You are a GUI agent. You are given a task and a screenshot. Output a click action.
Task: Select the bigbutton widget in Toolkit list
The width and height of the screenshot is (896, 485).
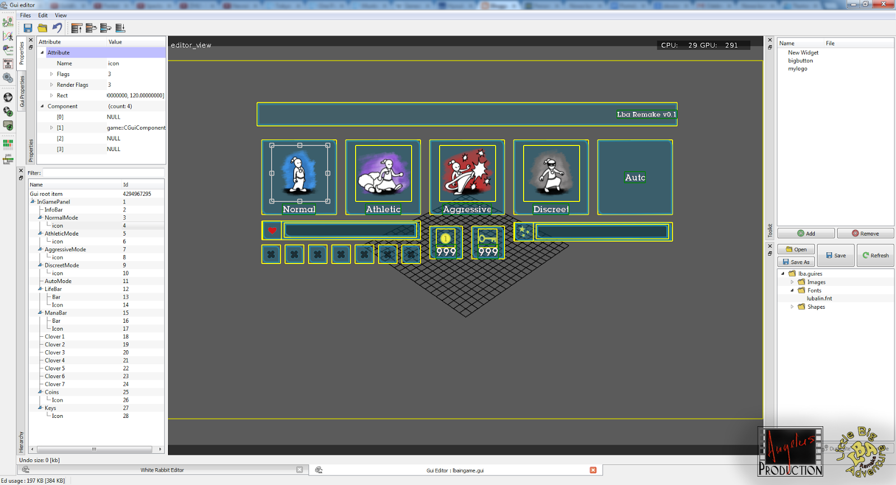tap(800, 60)
